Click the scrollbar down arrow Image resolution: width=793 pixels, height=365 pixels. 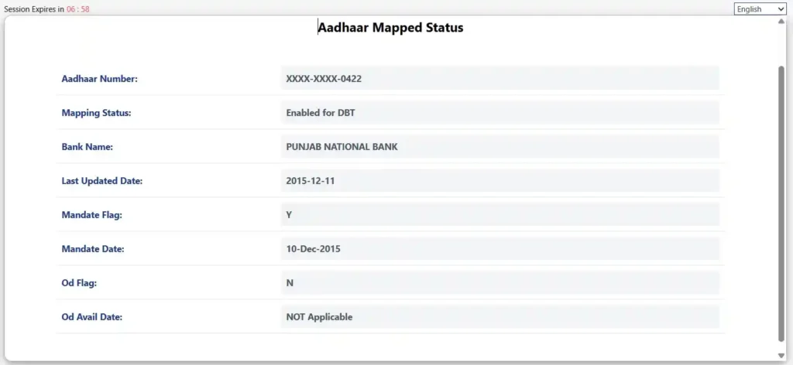[x=781, y=355]
